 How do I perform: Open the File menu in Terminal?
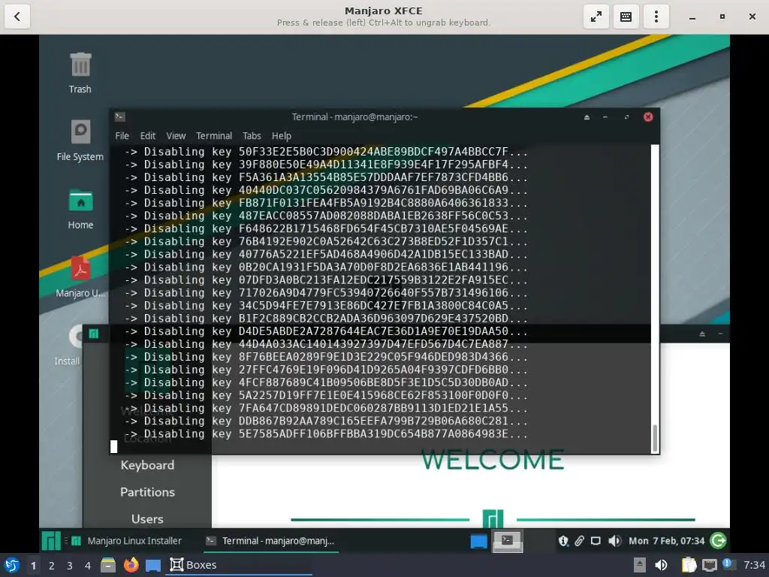(x=122, y=136)
